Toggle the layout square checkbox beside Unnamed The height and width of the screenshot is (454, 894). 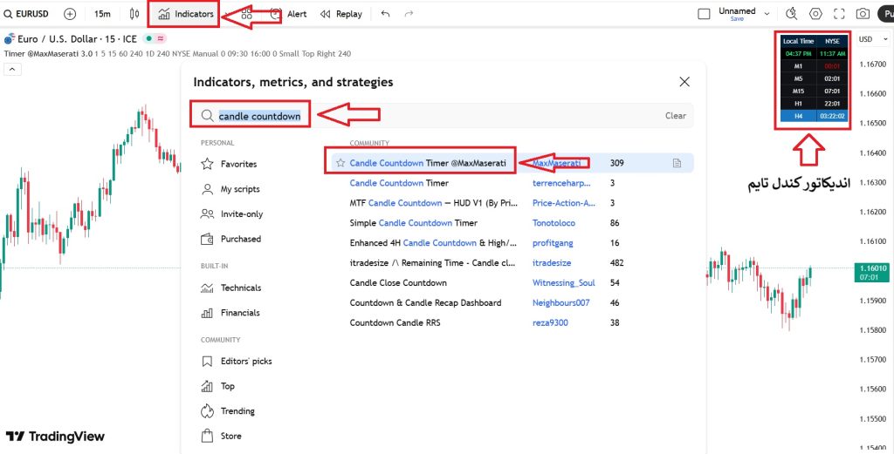pyautogui.click(x=705, y=14)
